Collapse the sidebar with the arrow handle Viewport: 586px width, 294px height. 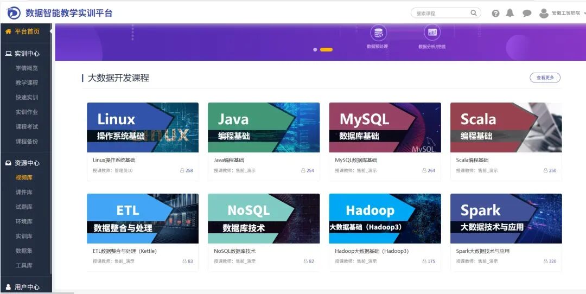pos(51,31)
